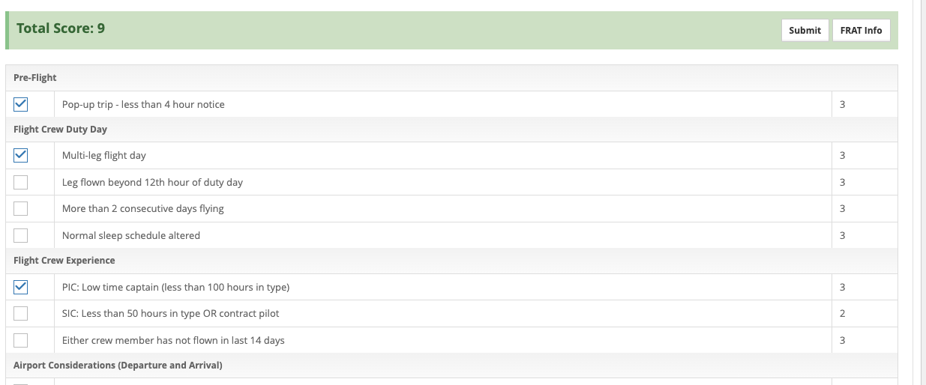Image resolution: width=926 pixels, height=385 pixels.
Task: Click the Airport Considerations section header
Action: [x=118, y=366]
